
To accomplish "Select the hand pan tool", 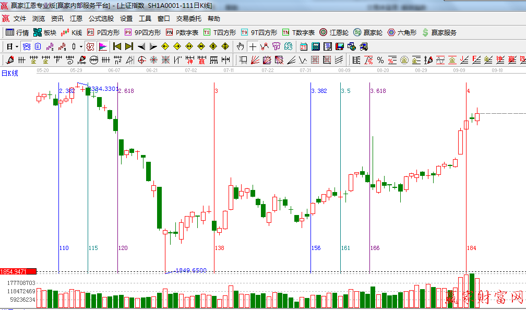I will [x=241, y=46].
